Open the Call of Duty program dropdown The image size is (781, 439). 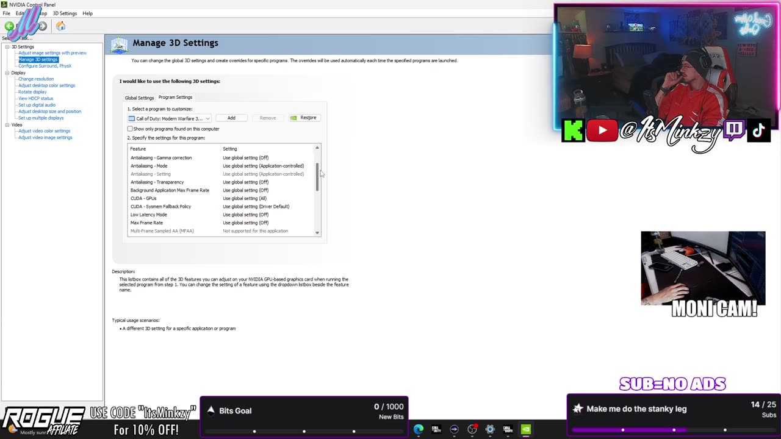click(169, 118)
